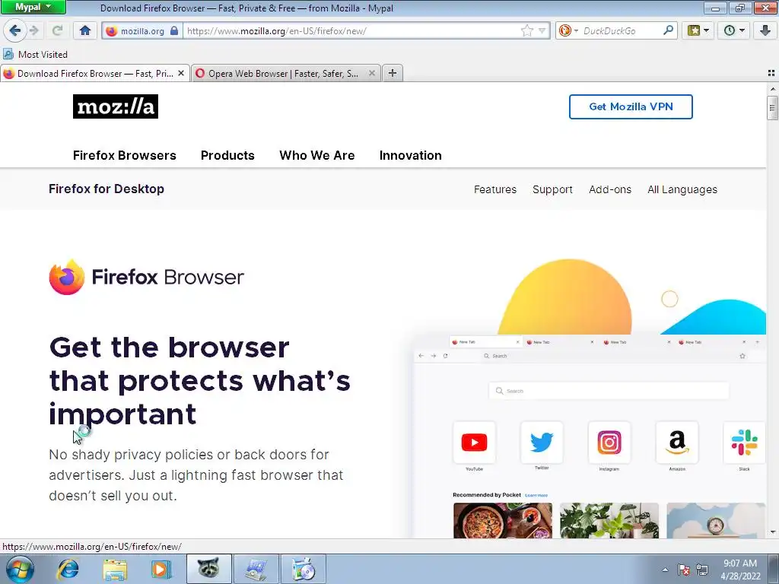Screen dimensions: 779x584
Task: Click the search magnifier icon in search box
Action: [x=668, y=30]
